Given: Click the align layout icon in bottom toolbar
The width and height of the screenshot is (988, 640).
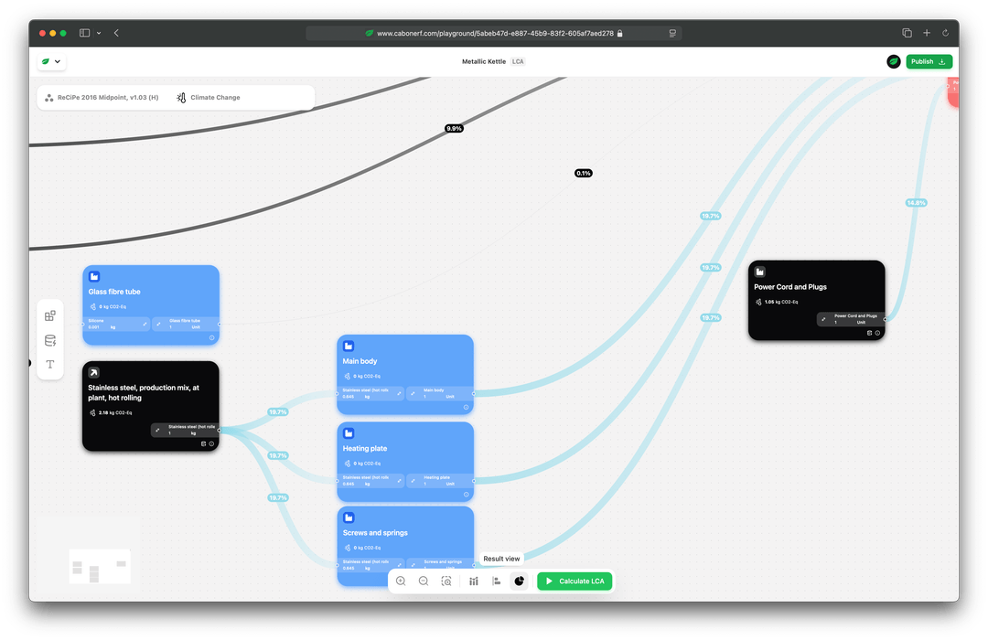Looking at the screenshot, I should (497, 581).
